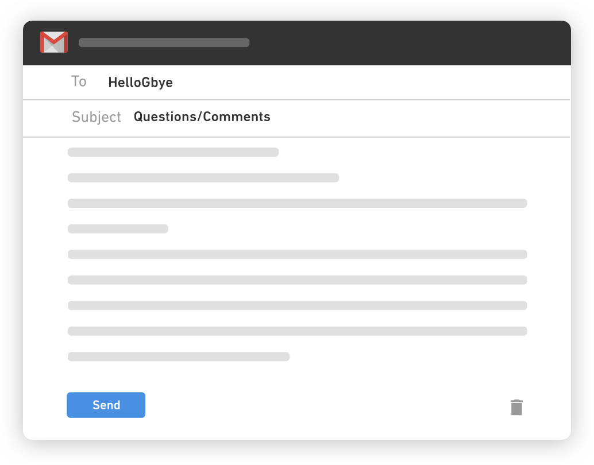Click the Subject field label
594x465 pixels.
coord(97,117)
